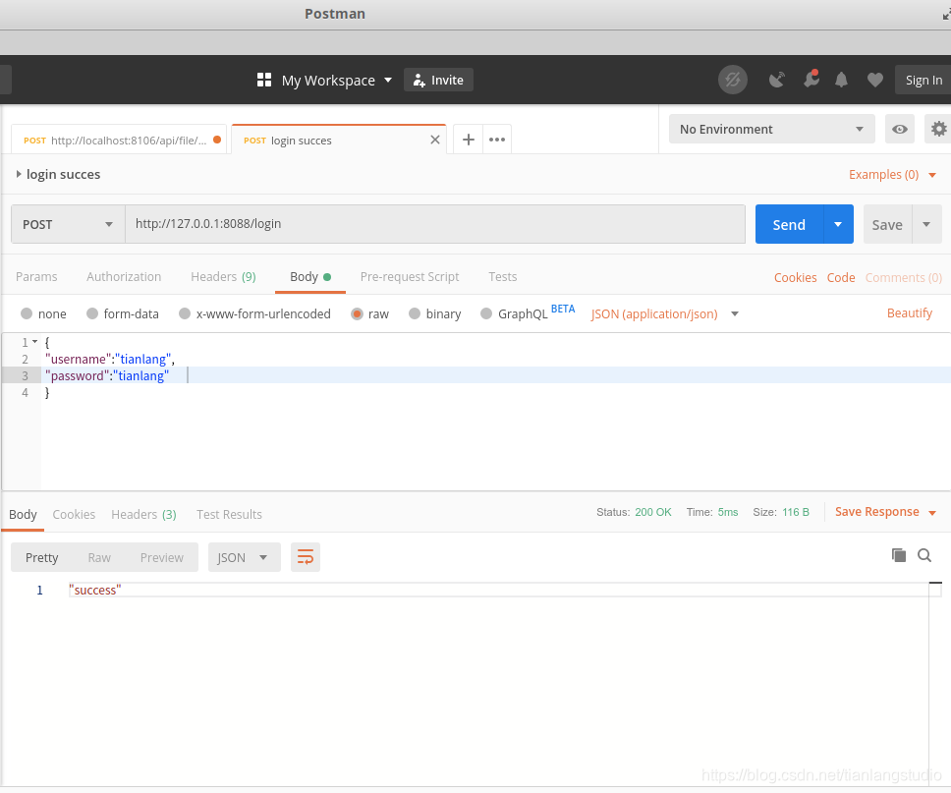Screen dimensions: 951x793
Task: Close the login succes tab
Action: 435,141
